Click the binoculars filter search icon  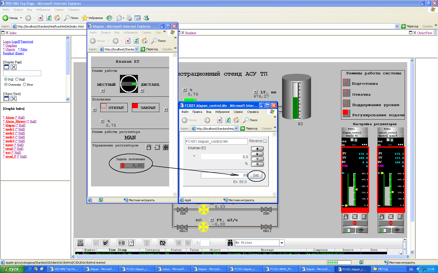230,243
